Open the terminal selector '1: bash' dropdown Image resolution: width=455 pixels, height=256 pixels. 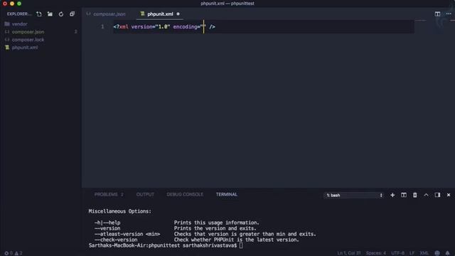(354, 196)
